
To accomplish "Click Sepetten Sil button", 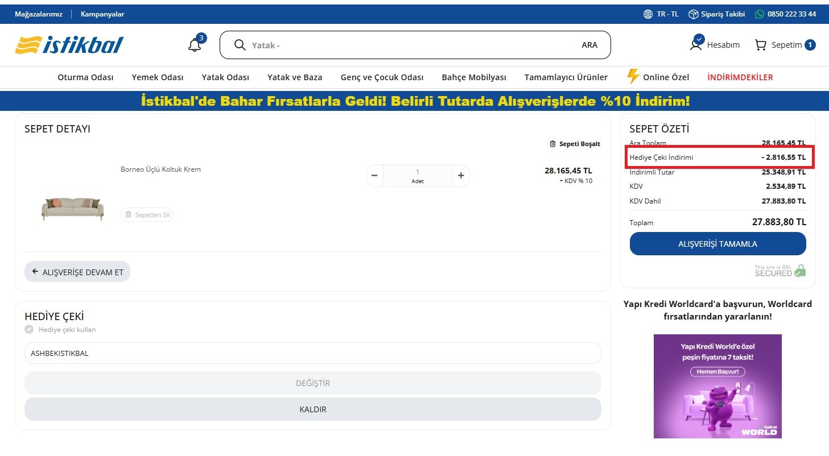I will click(x=147, y=215).
